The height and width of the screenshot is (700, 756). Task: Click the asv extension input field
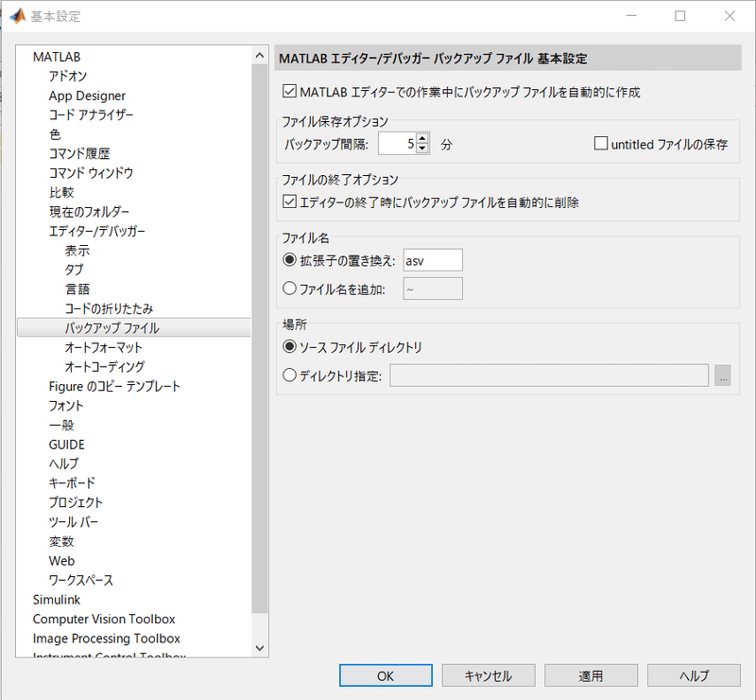point(433,260)
